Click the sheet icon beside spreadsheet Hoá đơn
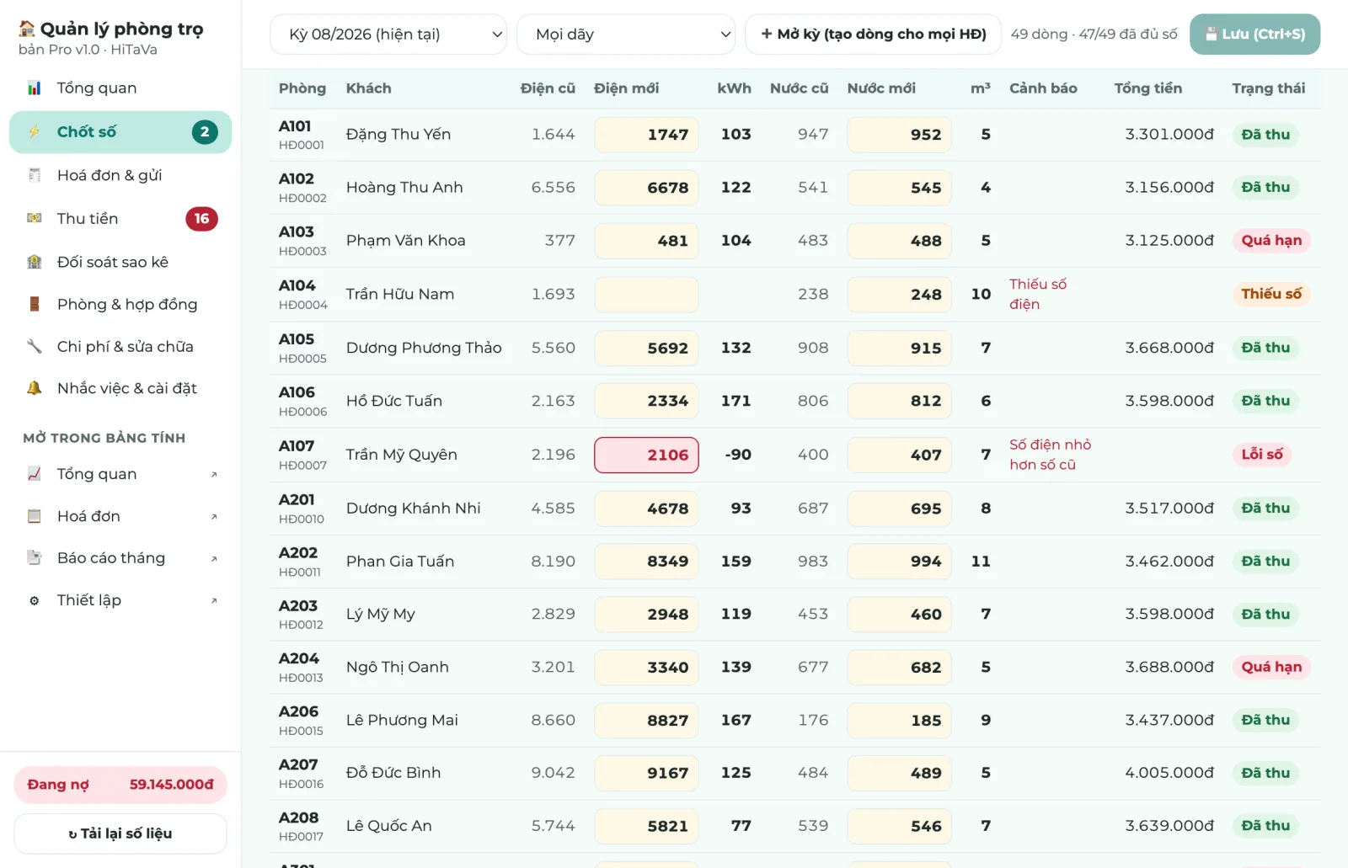 pyautogui.click(x=35, y=516)
